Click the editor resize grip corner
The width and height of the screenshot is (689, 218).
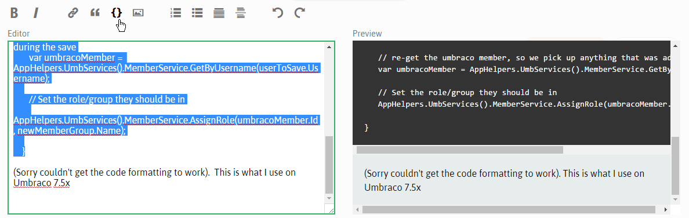(329, 209)
